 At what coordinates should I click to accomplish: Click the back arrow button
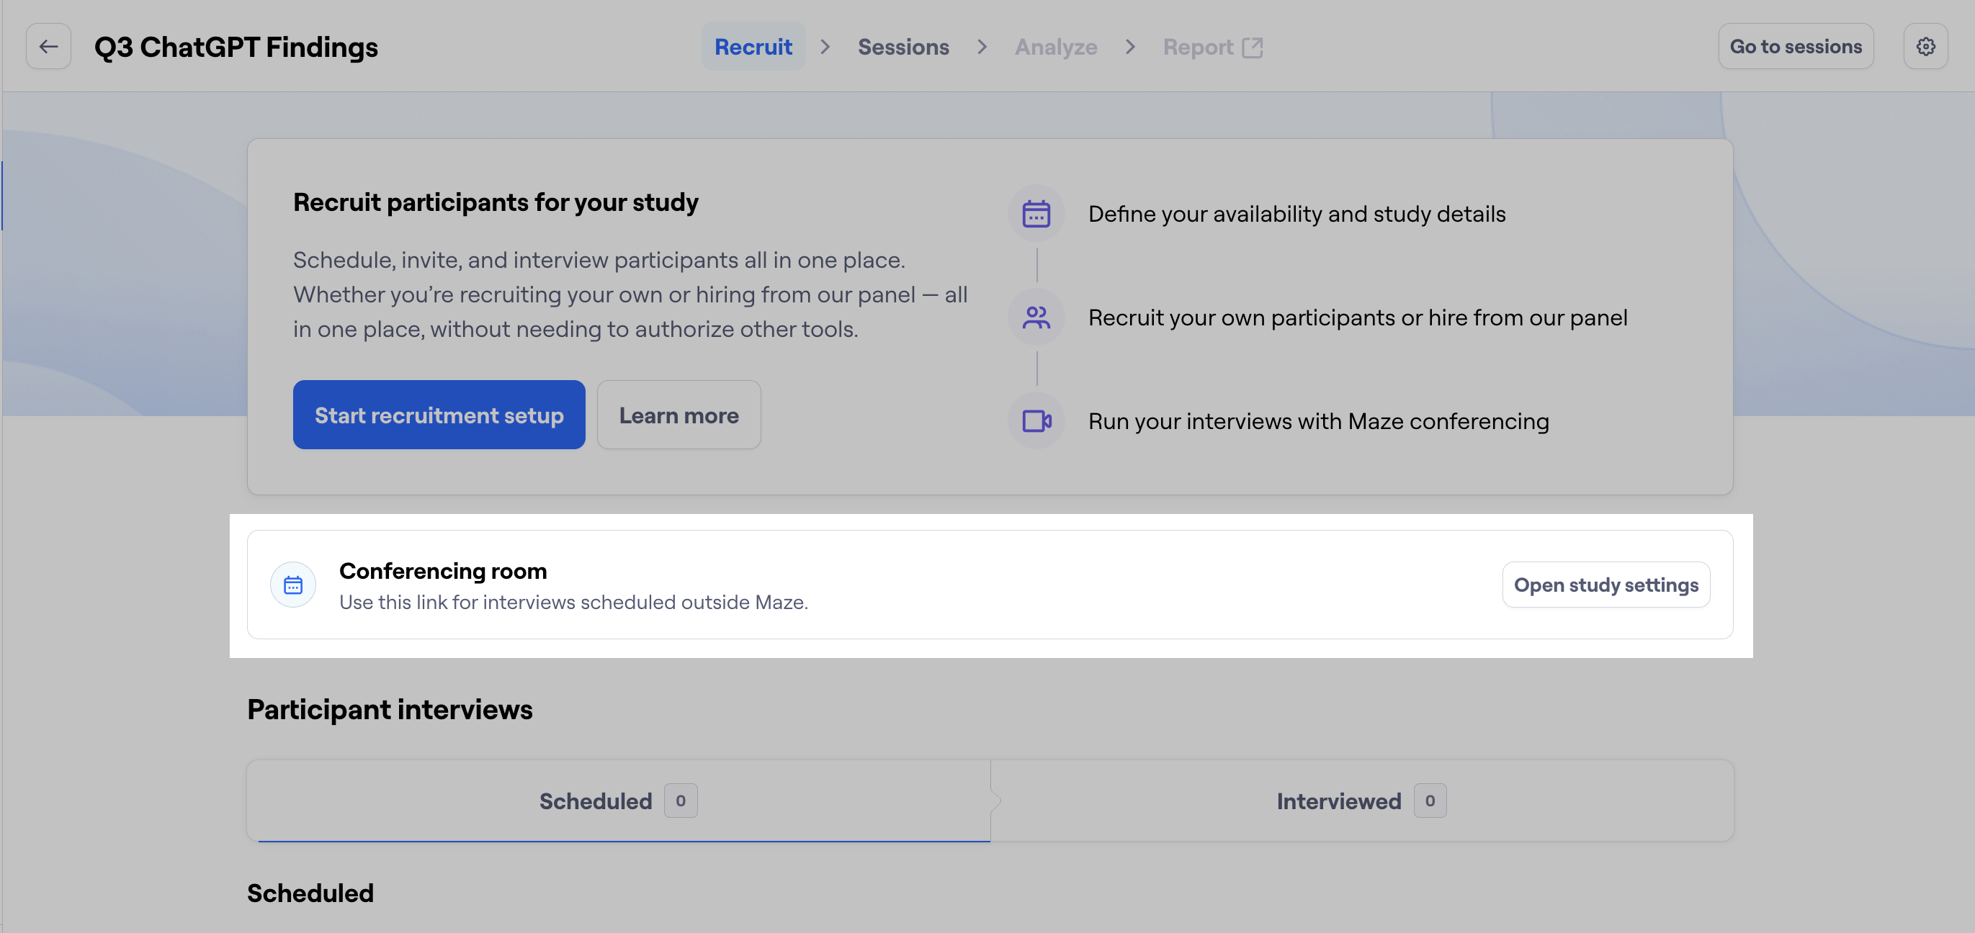coord(48,47)
